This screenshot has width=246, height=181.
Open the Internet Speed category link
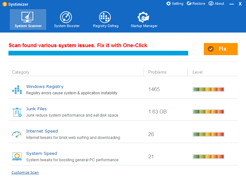pyautogui.click(x=42, y=131)
